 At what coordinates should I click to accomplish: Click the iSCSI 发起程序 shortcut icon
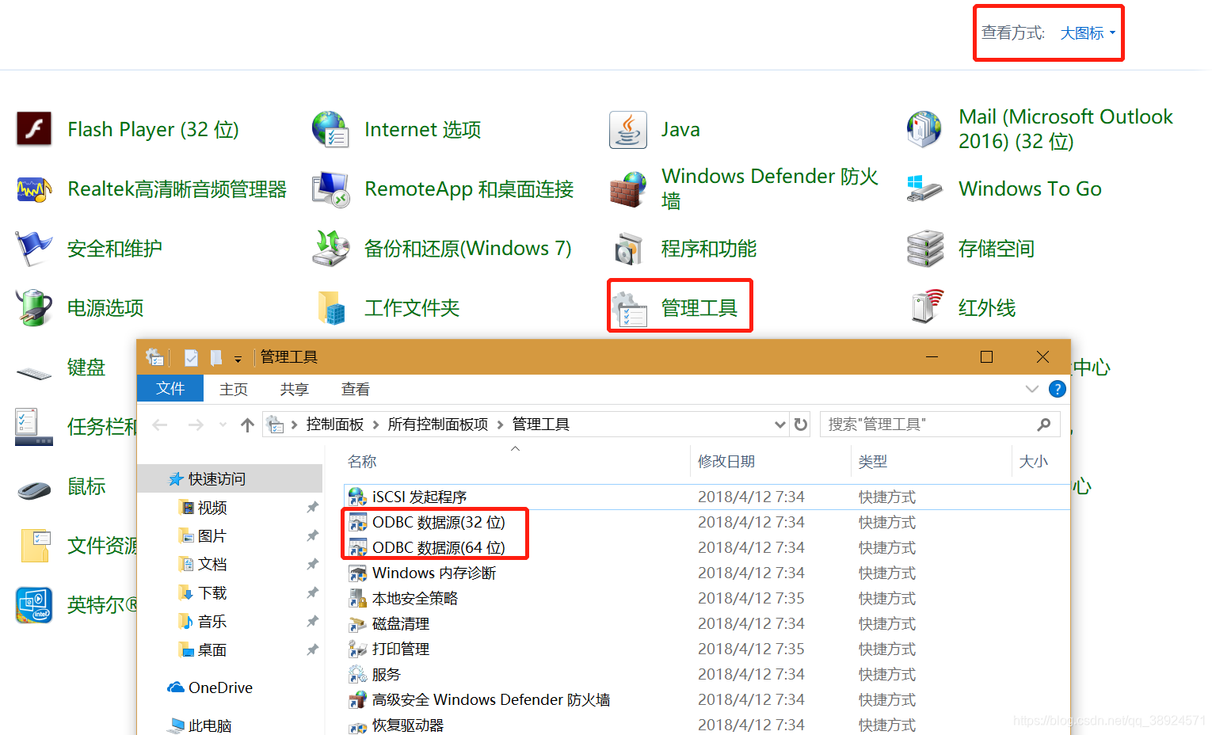pos(357,497)
